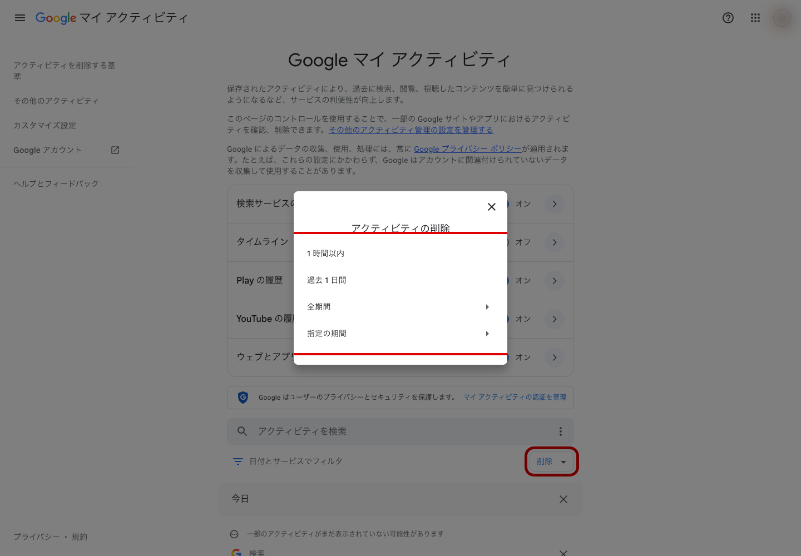Open the Google apps grid
Screen dimensions: 801x556
coord(755,18)
